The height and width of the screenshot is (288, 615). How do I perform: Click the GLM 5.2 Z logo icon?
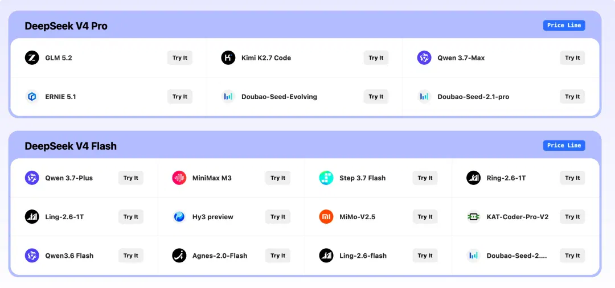coord(32,57)
